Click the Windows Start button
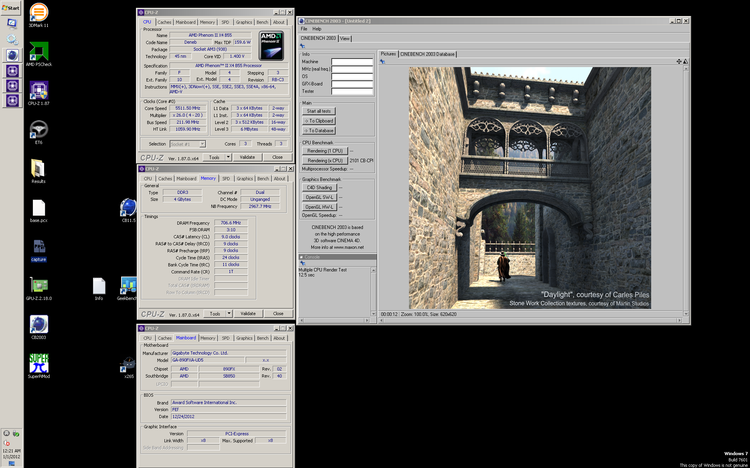Screen dimensions: 750x468 click(11, 8)
